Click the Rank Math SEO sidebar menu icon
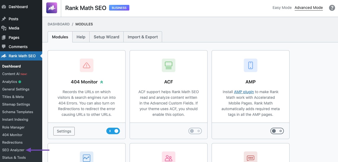 [x=4, y=56]
